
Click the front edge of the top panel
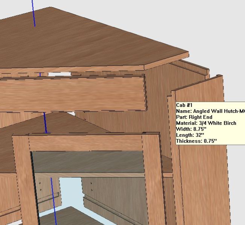pos(166,63)
